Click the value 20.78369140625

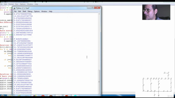pos(21,78)
